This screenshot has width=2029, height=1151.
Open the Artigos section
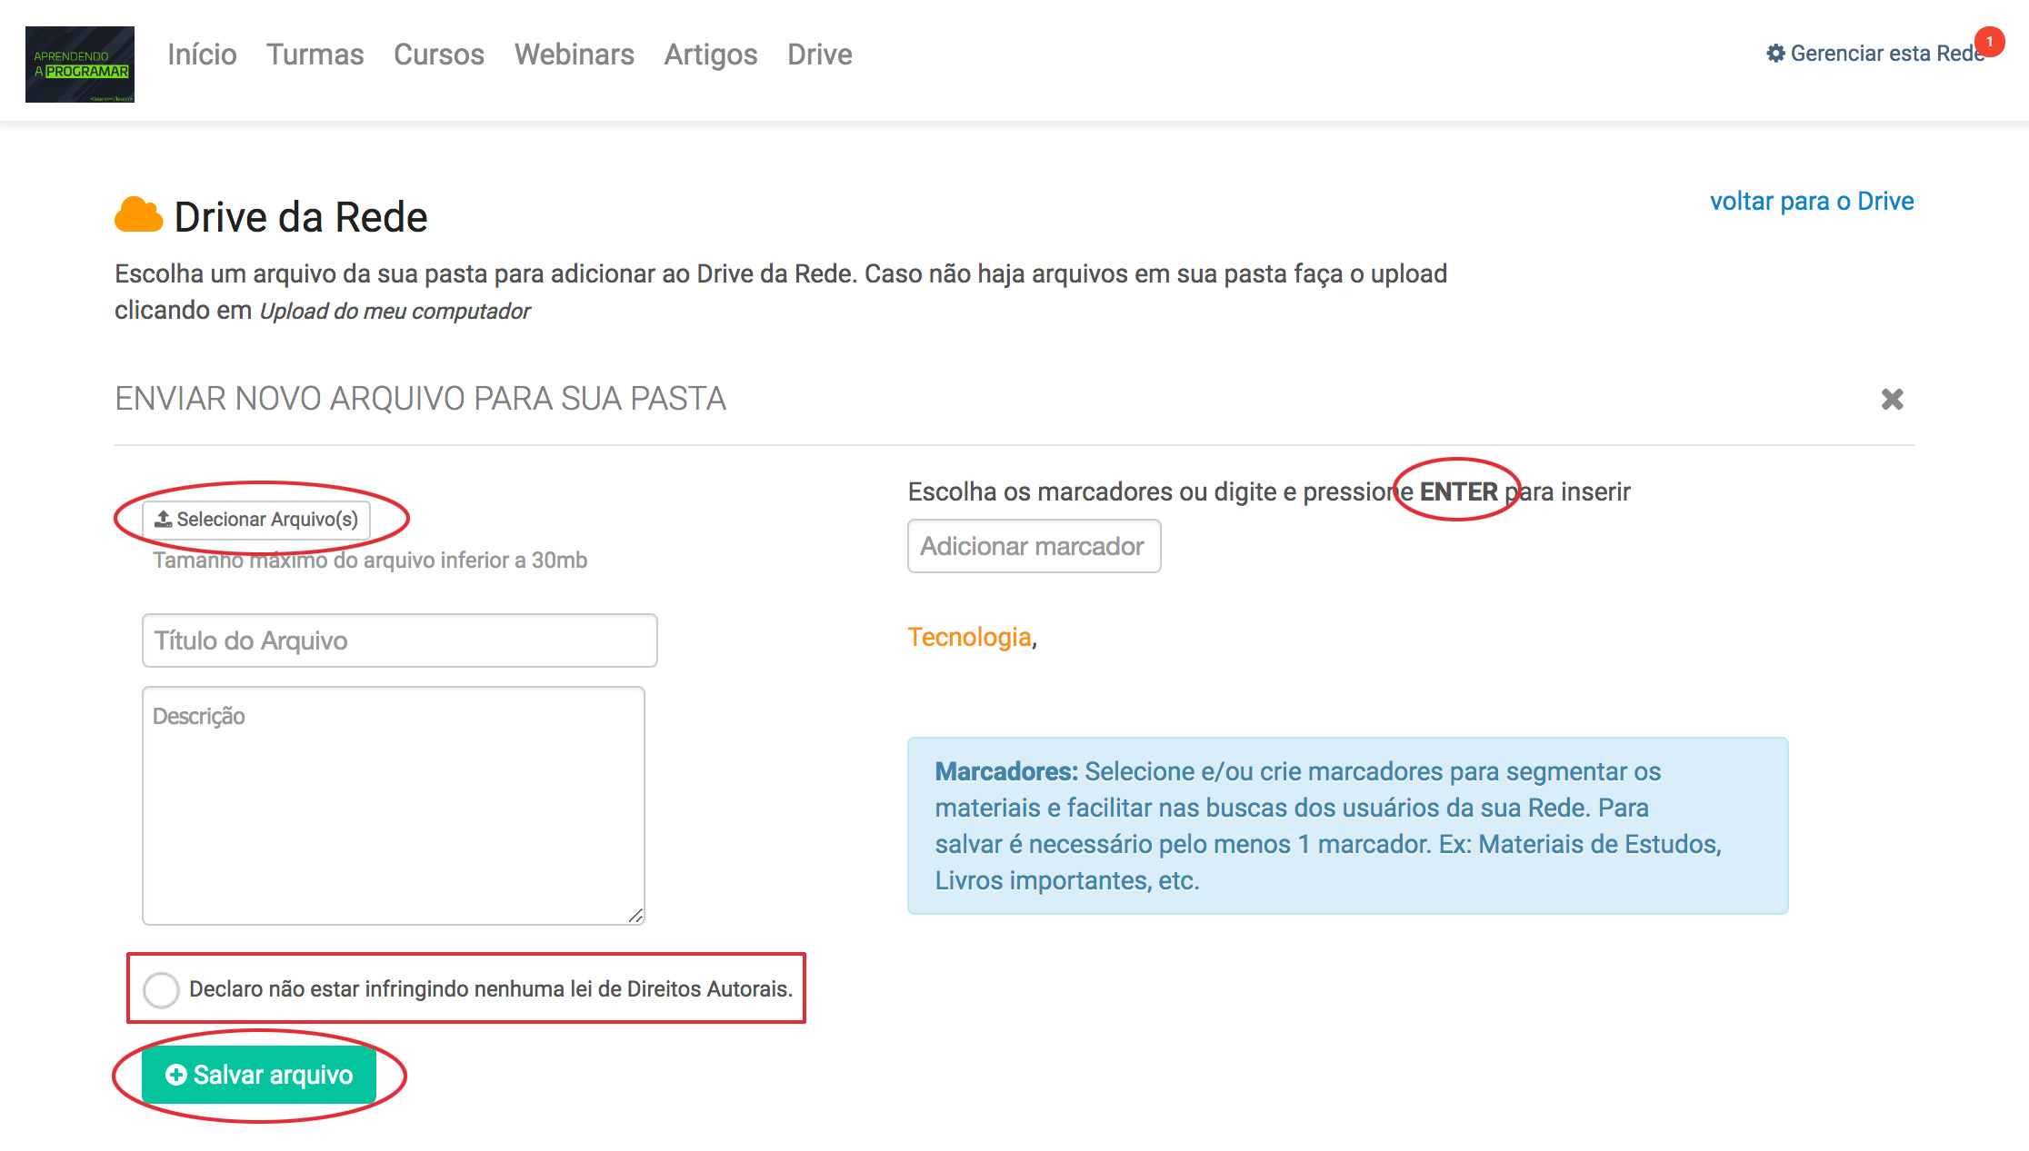(x=710, y=55)
